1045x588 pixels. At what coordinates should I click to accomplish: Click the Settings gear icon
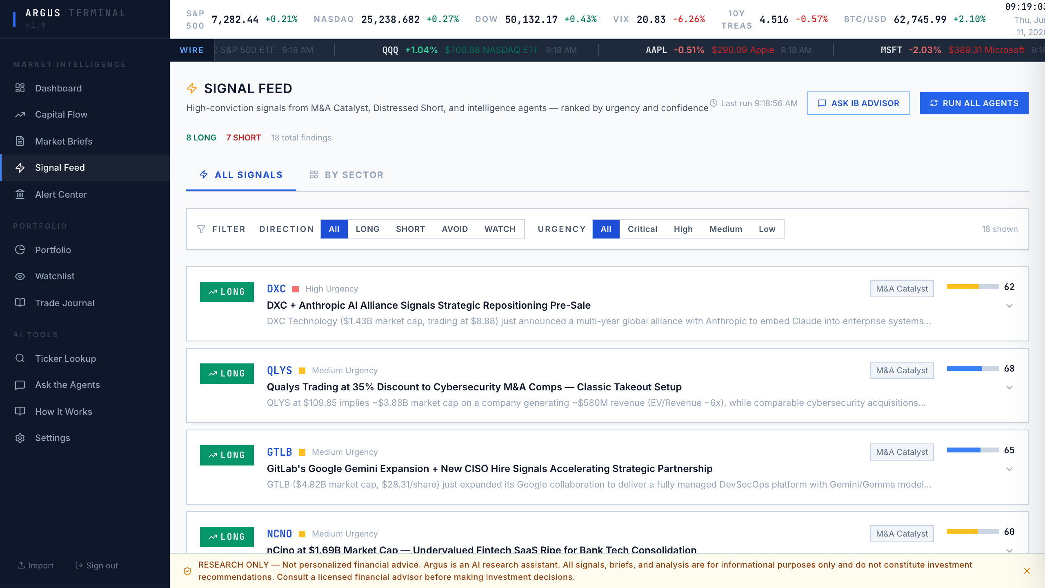pyautogui.click(x=20, y=438)
